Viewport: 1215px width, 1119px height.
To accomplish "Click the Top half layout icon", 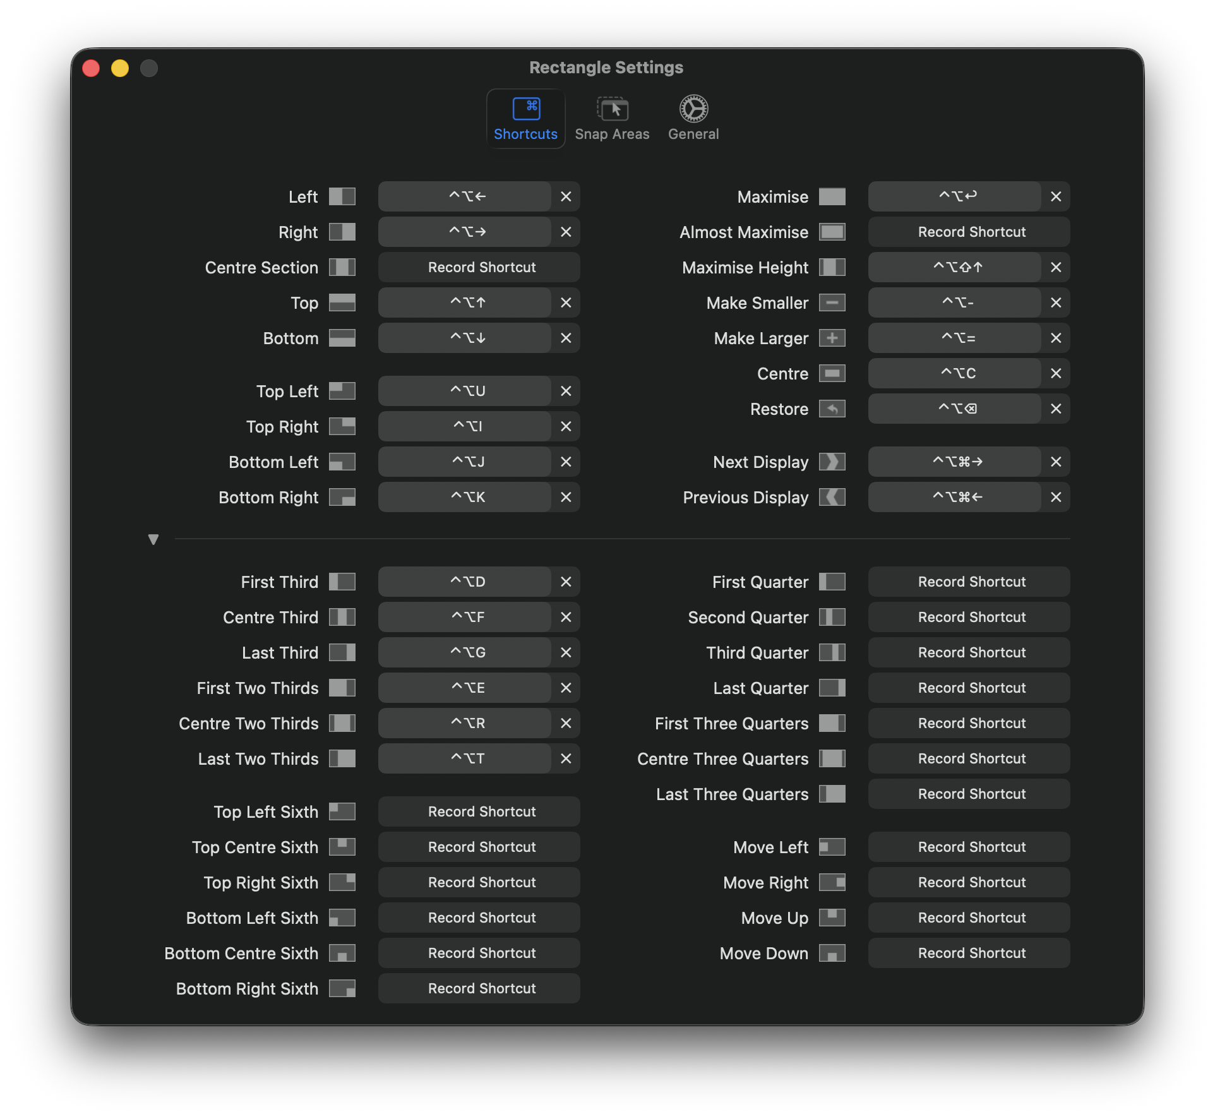I will tap(342, 302).
